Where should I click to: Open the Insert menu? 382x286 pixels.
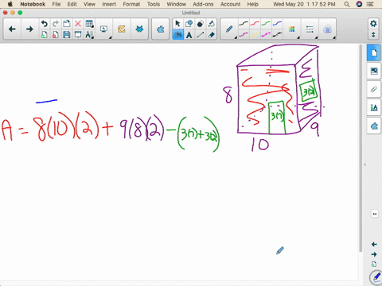tap(109, 4)
